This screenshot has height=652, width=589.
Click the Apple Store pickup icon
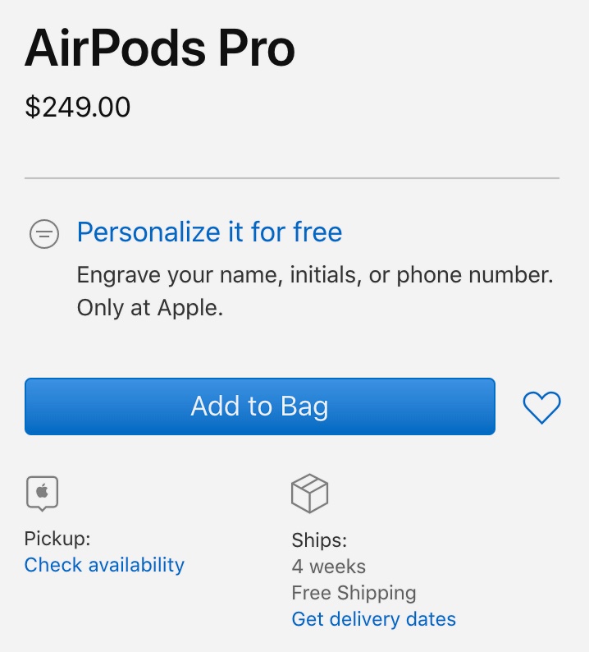(42, 493)
